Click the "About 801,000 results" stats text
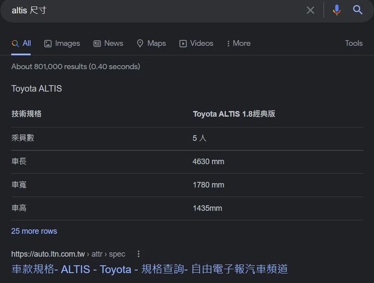Screen dimensions: 374x283 pyautogui.click(x=76, y=66)
